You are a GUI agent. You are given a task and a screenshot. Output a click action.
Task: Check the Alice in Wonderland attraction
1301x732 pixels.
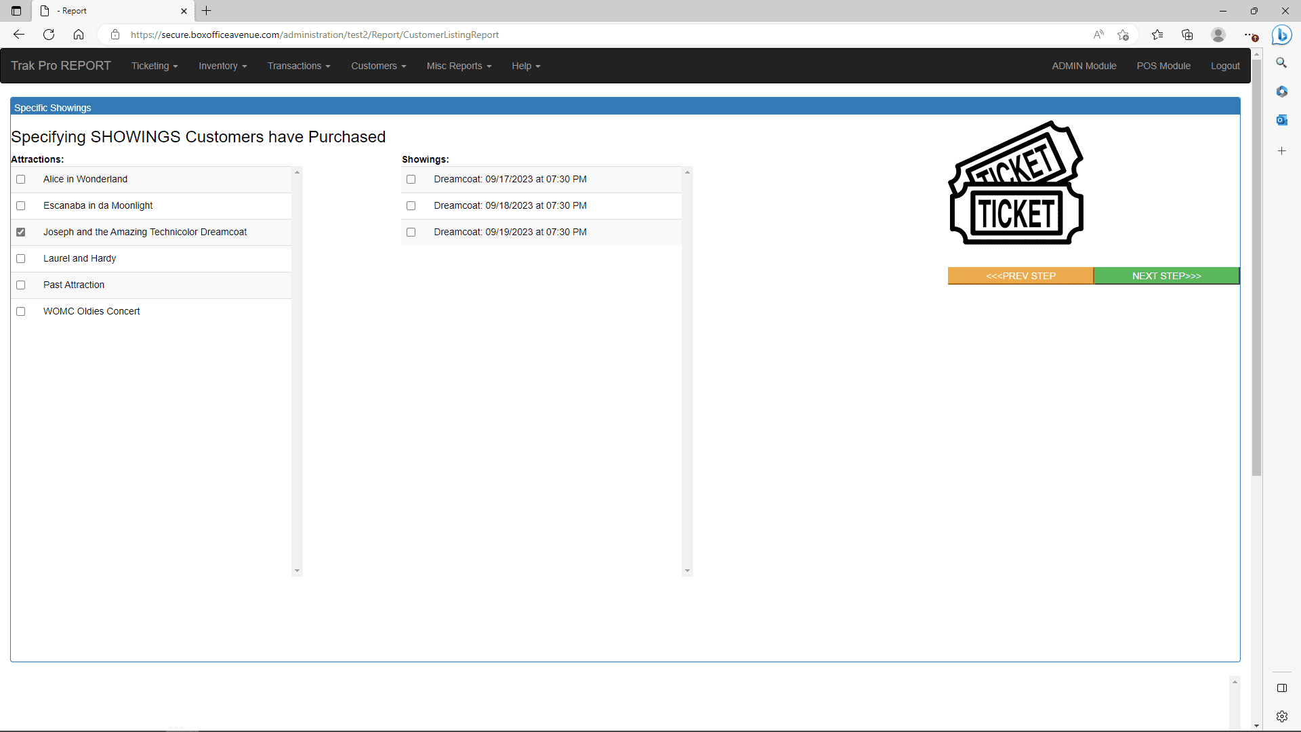tap(21, 180)
